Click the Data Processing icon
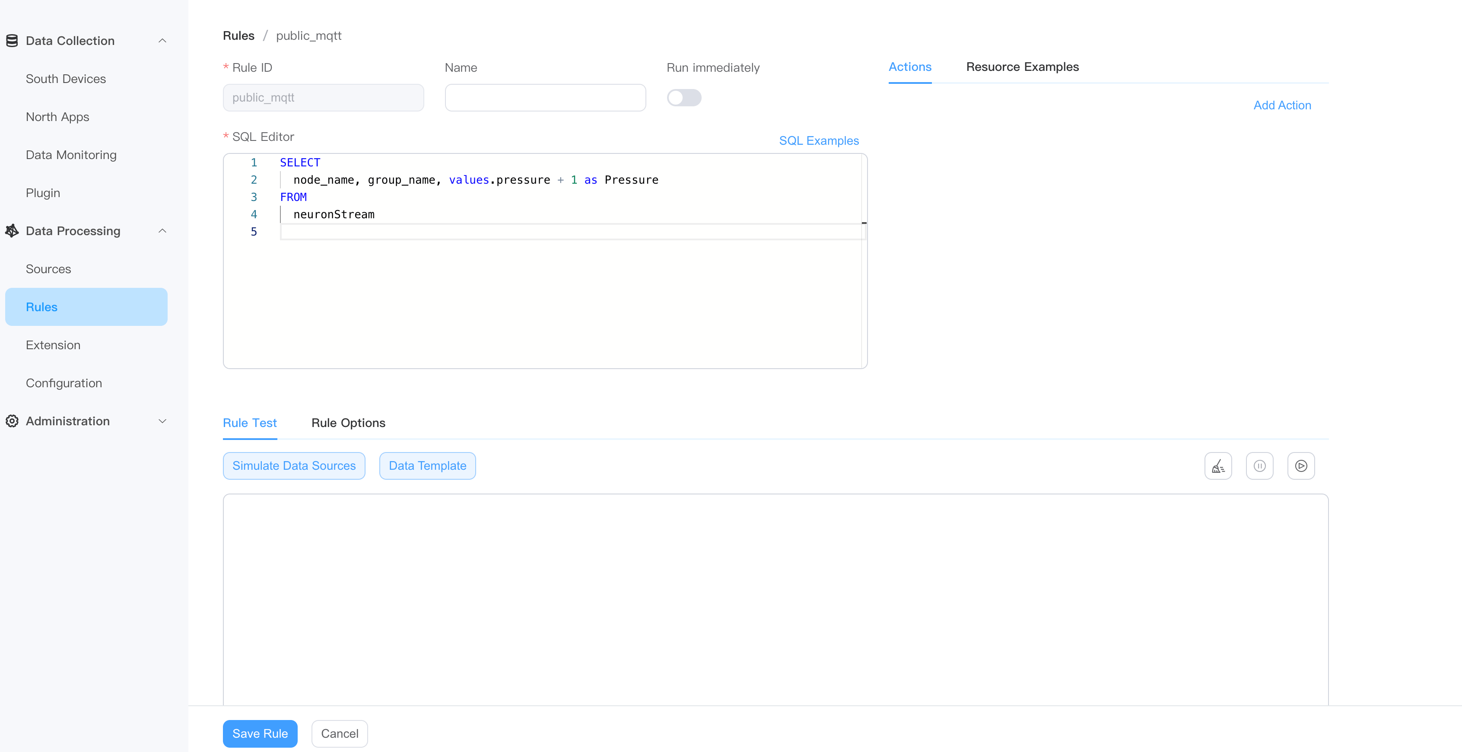Image resolution: width=1462 pixels, height=752 pixels. pyautogui.click(x=12, y=231)
